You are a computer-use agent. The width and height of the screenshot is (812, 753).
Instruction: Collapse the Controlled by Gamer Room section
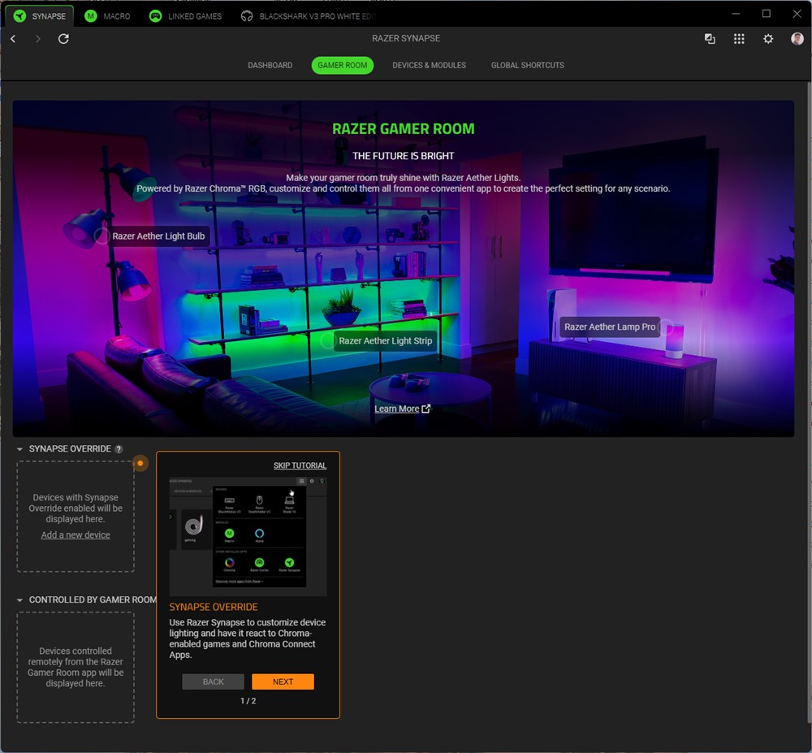click(20, 600)
